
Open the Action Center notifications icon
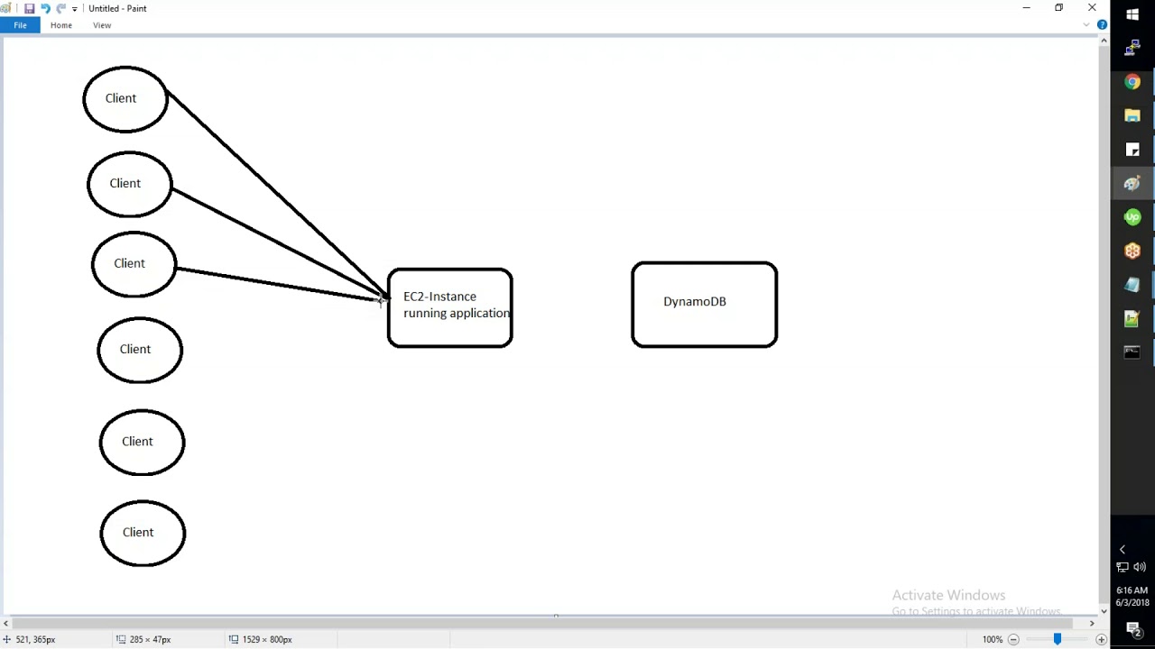(x=1133, y=629)
